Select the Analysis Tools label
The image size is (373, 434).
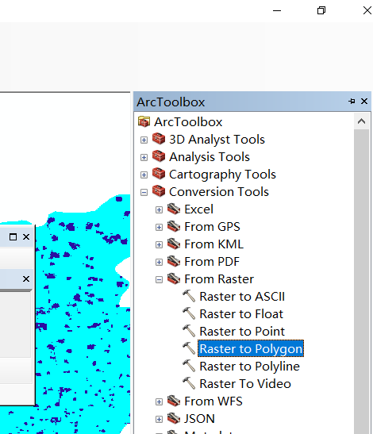point(210,156)
